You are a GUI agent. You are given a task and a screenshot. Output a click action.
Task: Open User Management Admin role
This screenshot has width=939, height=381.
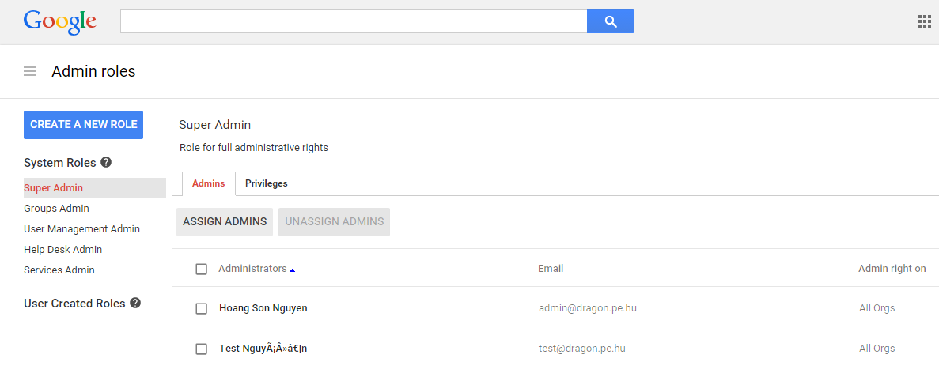click(81, 229)
